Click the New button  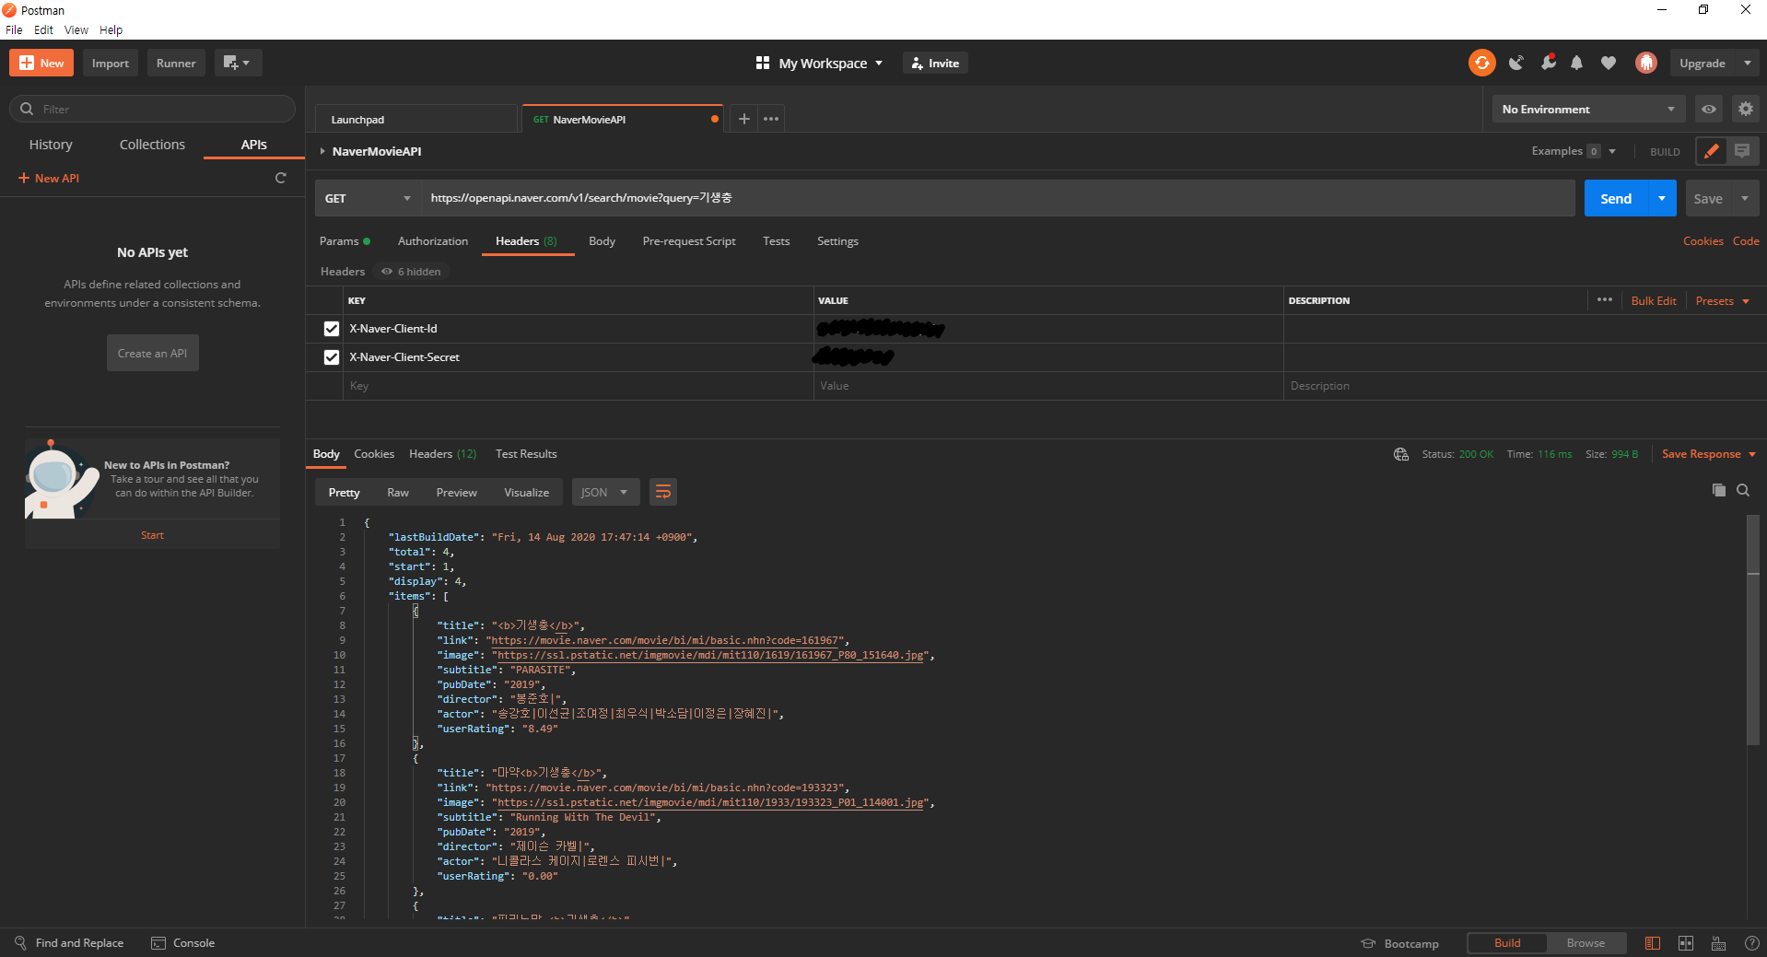(x=41, y=63)
